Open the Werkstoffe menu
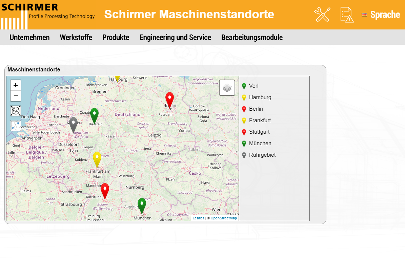The width and height of the screenshot is (405, 260). coord(76,37)
